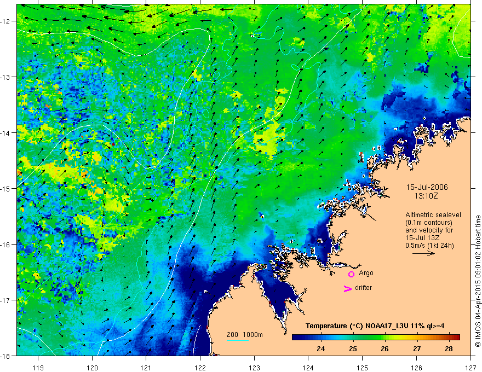
Task: Select the "Argo" legend label
Action: (x=366, y=273)
